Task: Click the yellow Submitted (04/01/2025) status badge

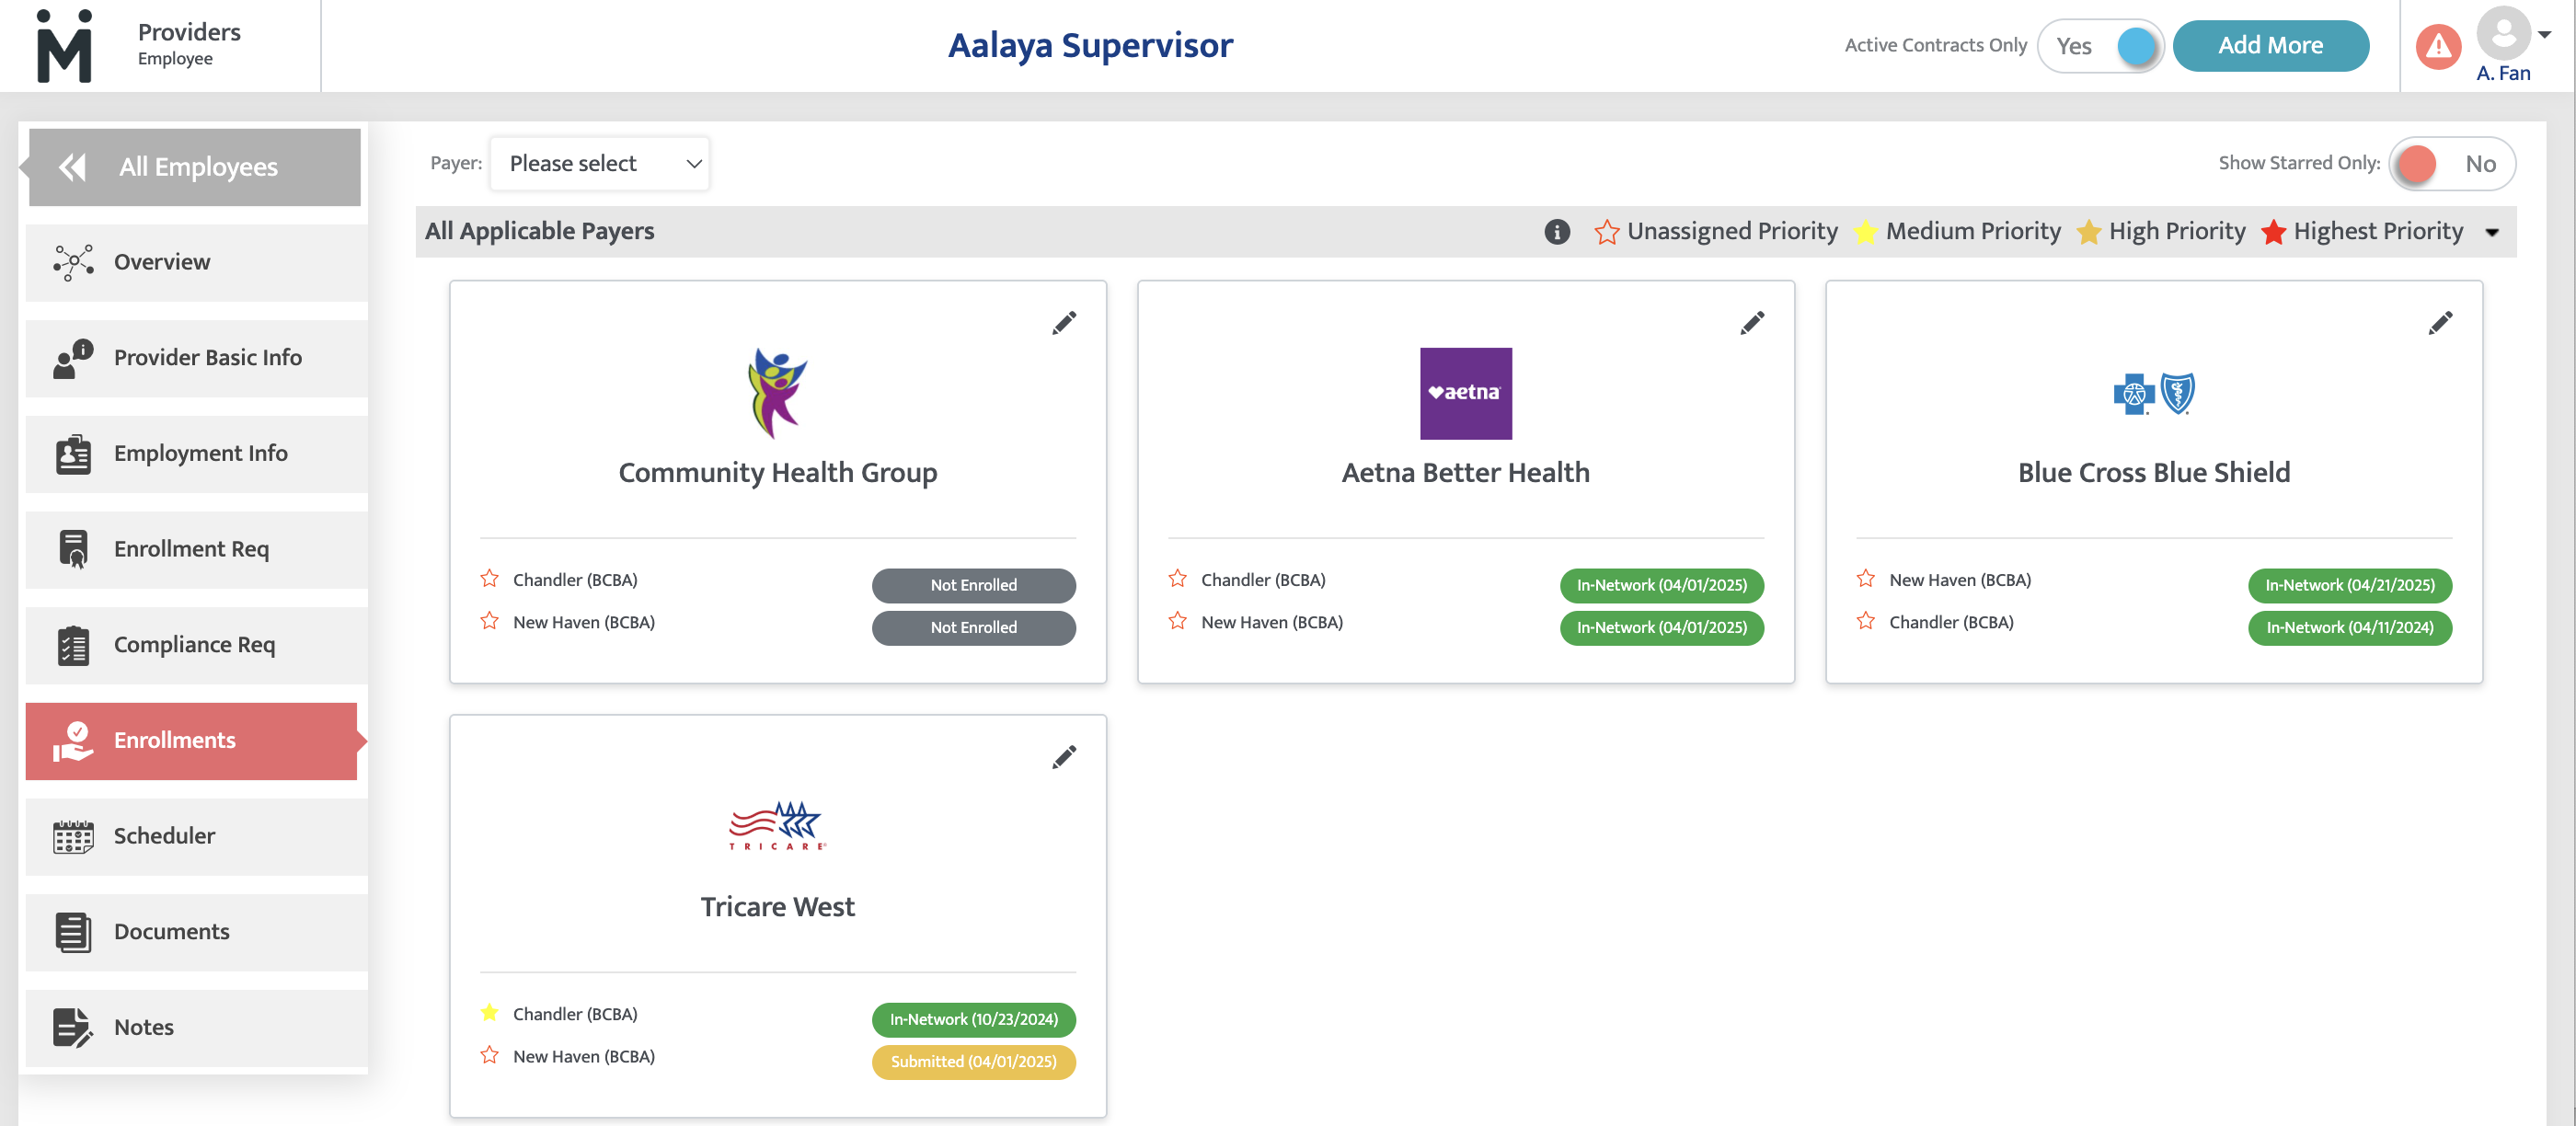Action: tap(973, 1062)
